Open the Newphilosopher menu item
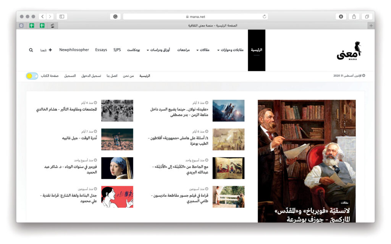This screenshot has width=391, height=244. click(x=74, y=50)
